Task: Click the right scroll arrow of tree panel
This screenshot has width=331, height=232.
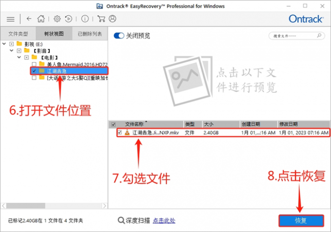Action: [105, 205]
